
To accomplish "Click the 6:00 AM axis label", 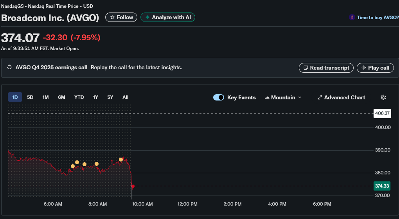I will coord(53,204).
